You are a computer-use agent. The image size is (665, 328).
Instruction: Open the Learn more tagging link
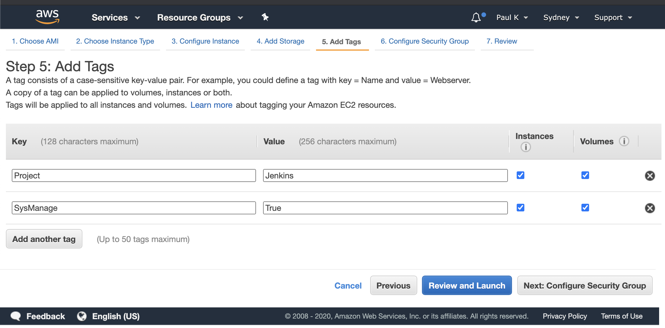tap(211, 105)
